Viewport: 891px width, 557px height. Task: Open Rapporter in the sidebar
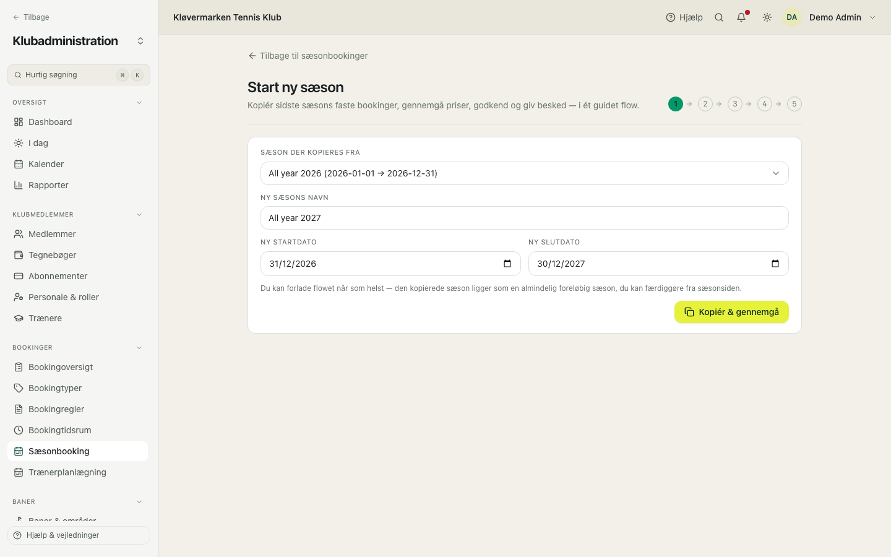tap(77, 185)
